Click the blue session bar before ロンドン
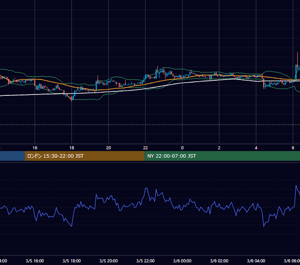Viewport: 300px width, 265px height. (12, 156)
